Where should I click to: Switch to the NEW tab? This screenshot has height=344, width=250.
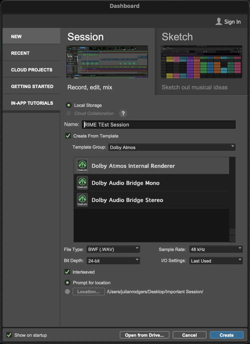click(x=31, y=36)
